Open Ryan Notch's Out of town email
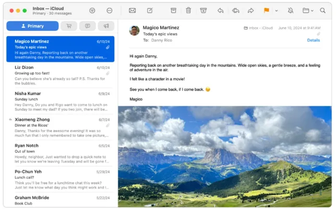The width and height of the screenshot is (336, 209). pyautogui.click(x=60, y=153)
